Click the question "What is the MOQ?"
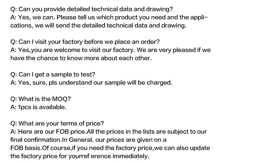Viewport: 256px width, 164px height. pyautogui.click(x=41, y=99)
